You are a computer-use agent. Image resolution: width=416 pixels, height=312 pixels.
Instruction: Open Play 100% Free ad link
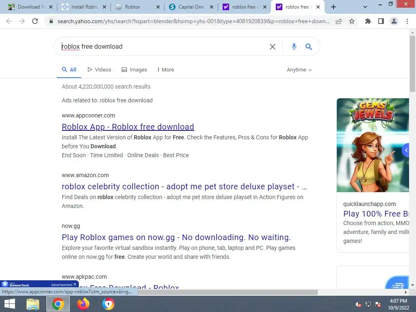point(376,214)
